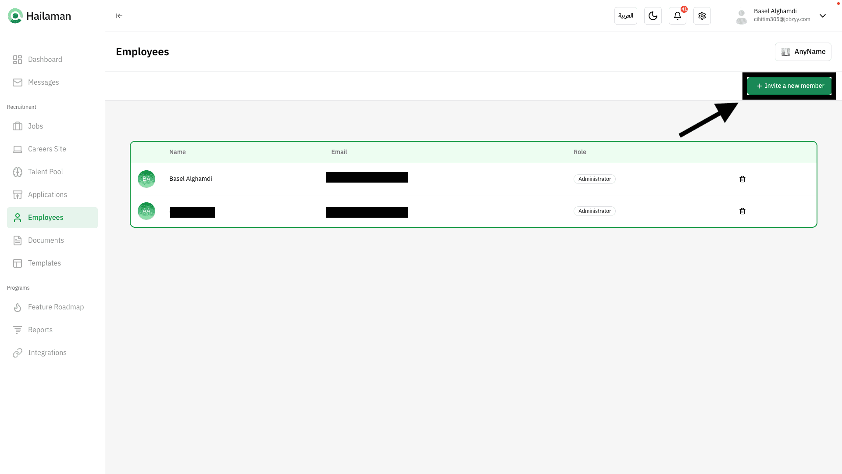Collapse the sidebar with arrow icon
Screen dimensions: 842x474
point(119,16)
